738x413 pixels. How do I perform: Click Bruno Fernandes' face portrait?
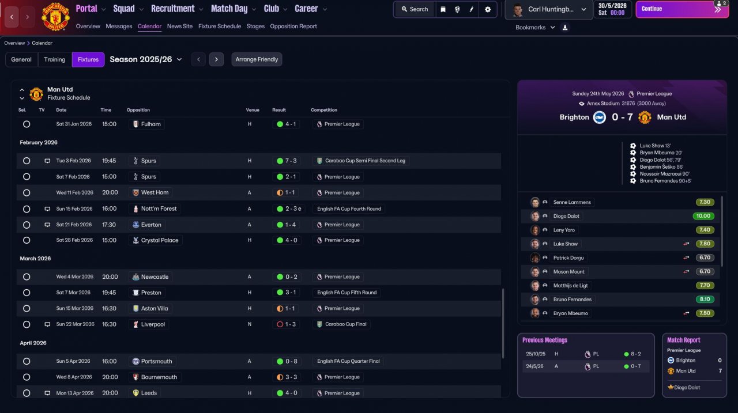point(535,300)
